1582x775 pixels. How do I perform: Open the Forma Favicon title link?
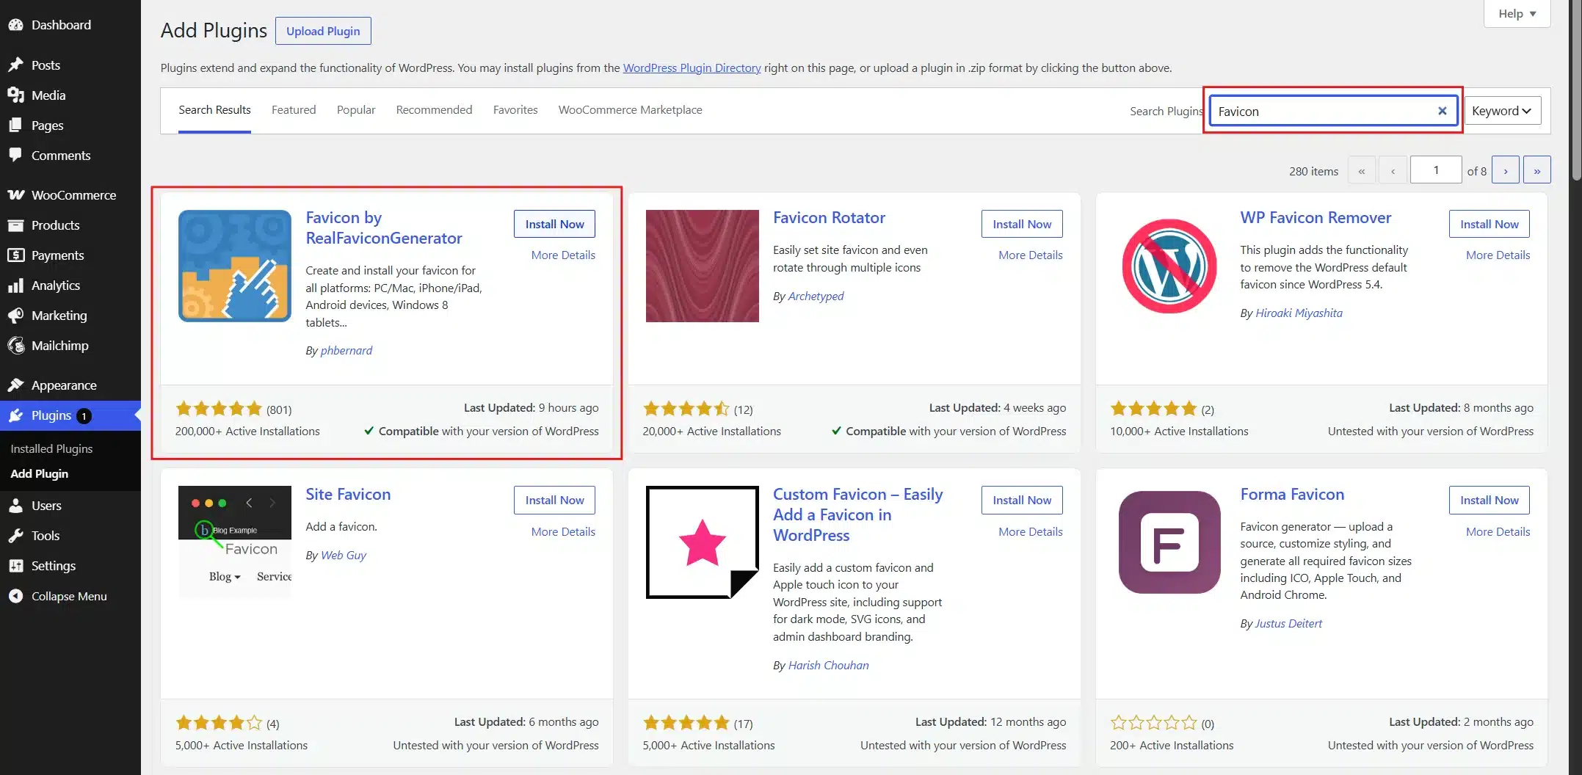(x=1292, y=494)
